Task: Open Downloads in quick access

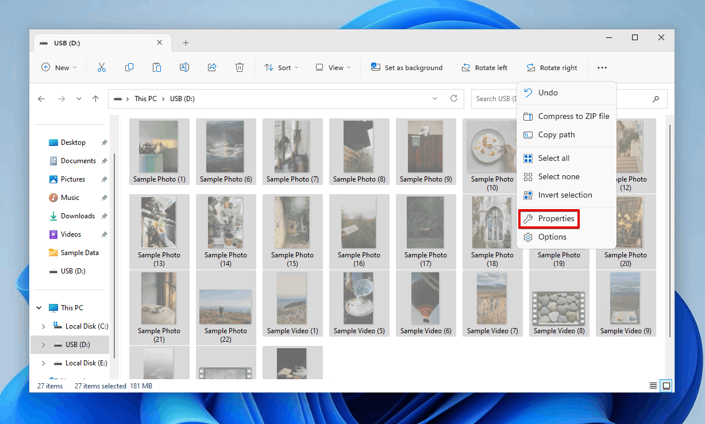Action: pyautogui.click(x=72, y=216)
